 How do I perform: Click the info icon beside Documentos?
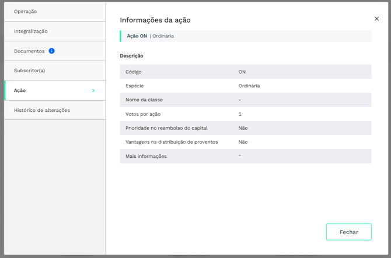tap(51, 51)
